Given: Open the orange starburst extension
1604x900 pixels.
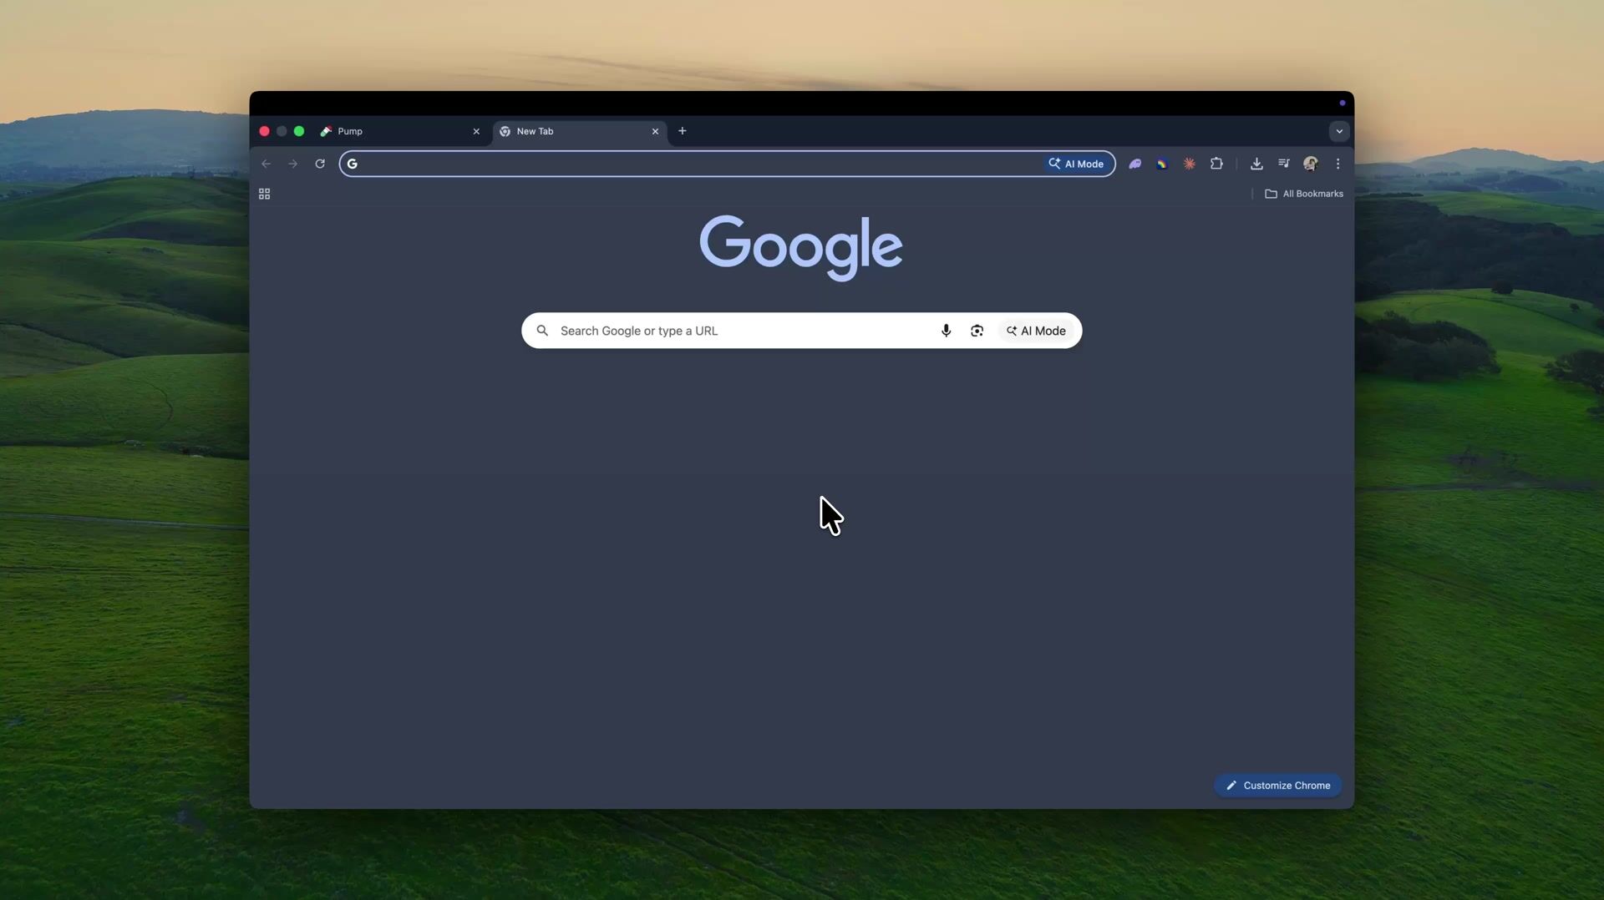Looking at the screenshot, I should (1189, 164).
